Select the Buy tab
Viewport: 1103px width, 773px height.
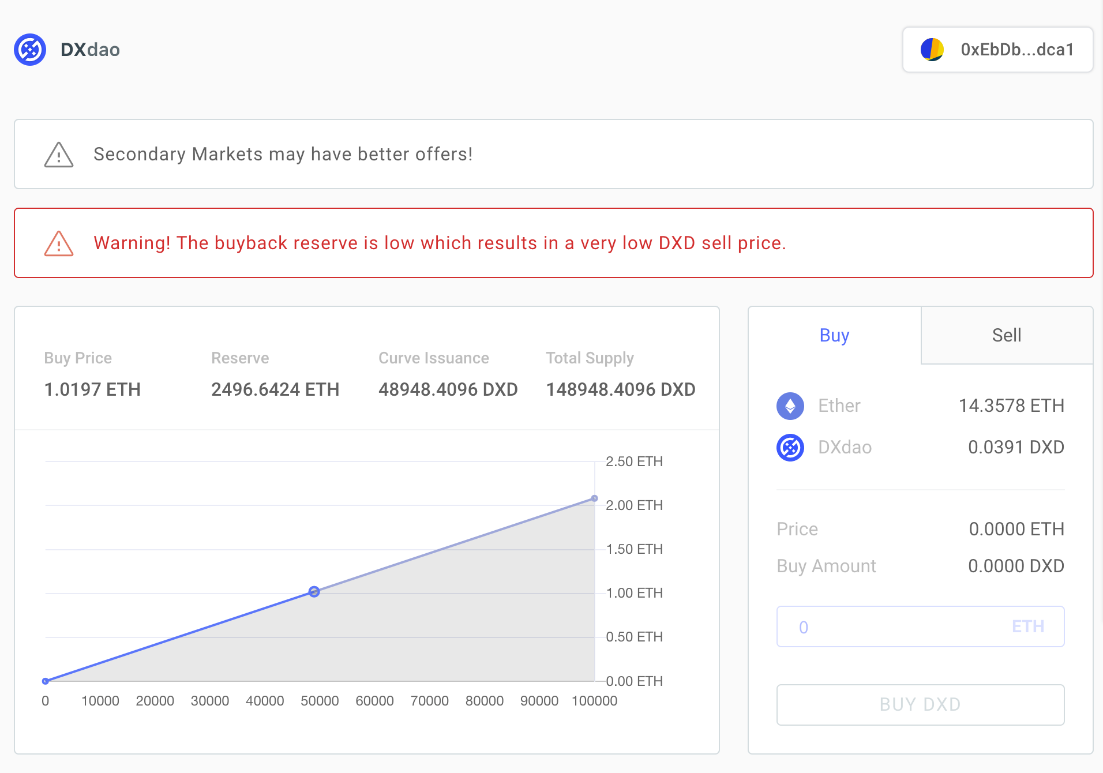pos(834,335)
